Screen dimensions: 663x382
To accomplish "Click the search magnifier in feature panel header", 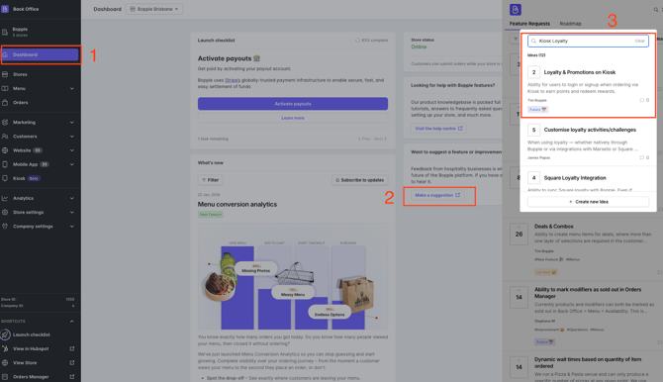I will pyautogui.click(x=656, y=9).
